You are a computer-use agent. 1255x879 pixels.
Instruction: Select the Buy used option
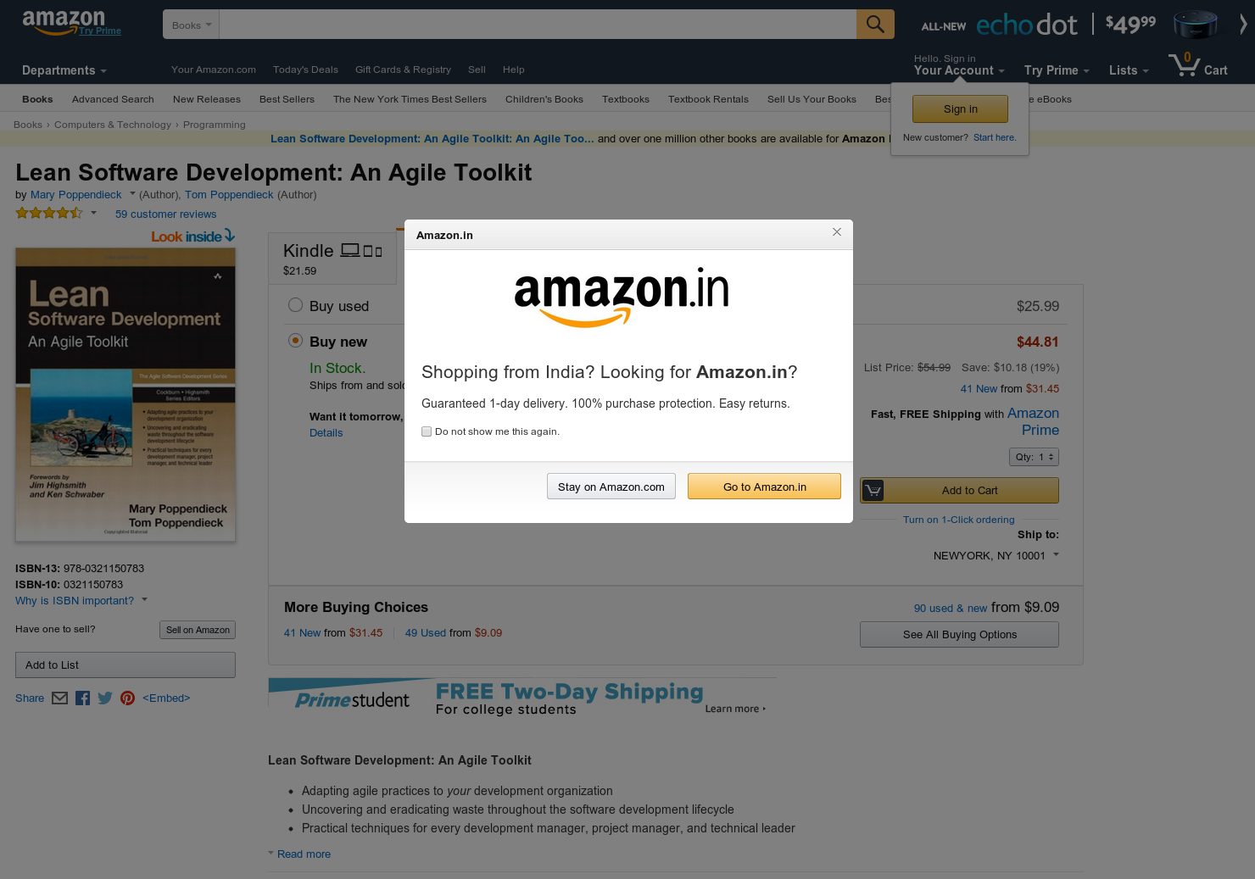point(295,304)
